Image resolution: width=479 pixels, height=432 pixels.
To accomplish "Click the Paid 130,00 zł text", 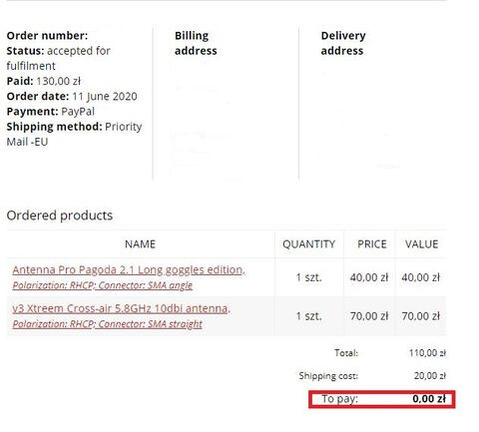I will coord(44,81).
